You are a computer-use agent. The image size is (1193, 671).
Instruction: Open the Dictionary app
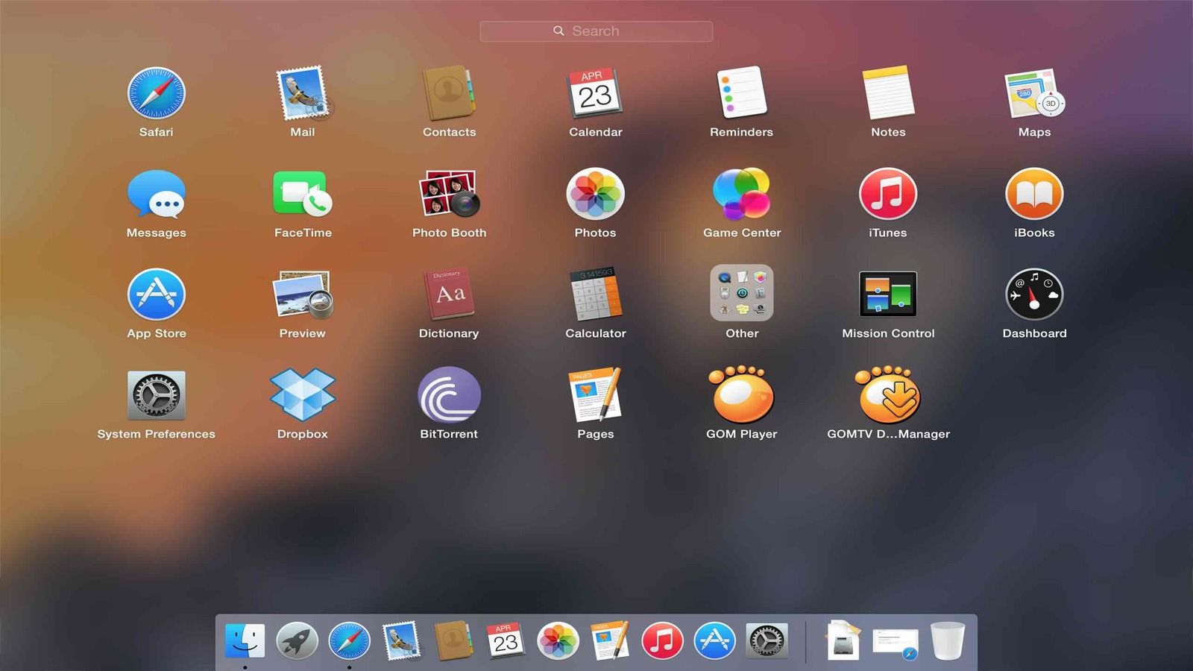click(449, 294)
